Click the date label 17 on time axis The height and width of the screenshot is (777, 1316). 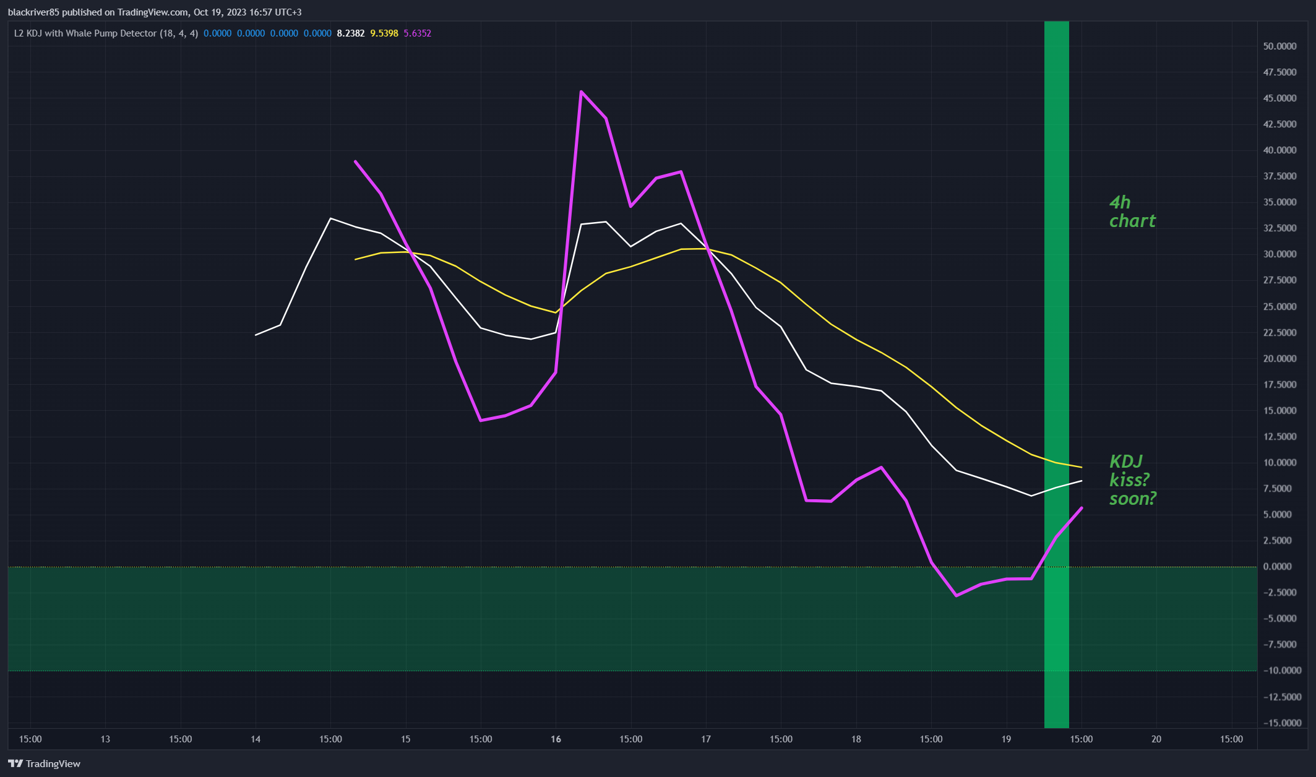pyautogui.click(x=706, y=739)
